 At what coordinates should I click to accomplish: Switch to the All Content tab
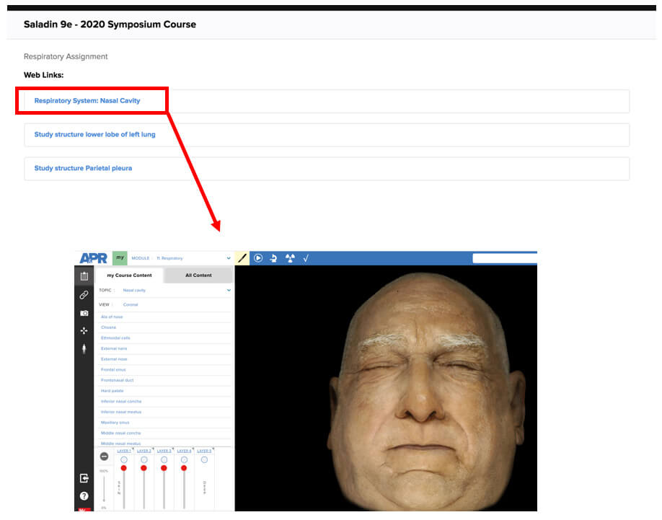[198, 276]
